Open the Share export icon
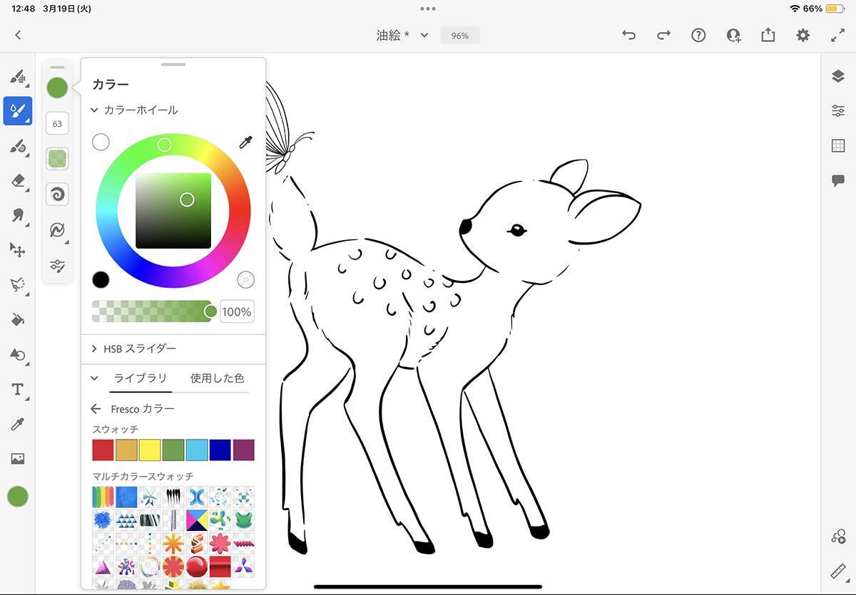 [x=768, y=35]
